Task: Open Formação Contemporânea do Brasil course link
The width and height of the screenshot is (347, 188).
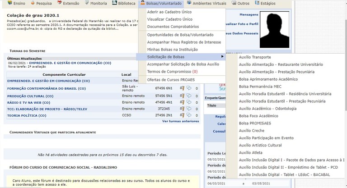Action: pyautogui.click(x=46, y=88)
